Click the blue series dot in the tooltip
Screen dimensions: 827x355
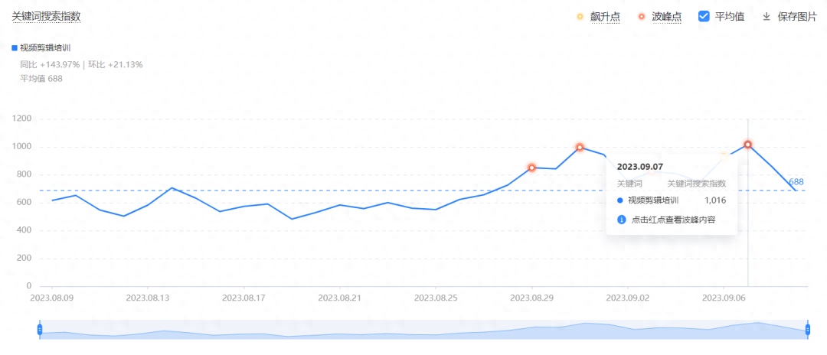click(619, 200)
